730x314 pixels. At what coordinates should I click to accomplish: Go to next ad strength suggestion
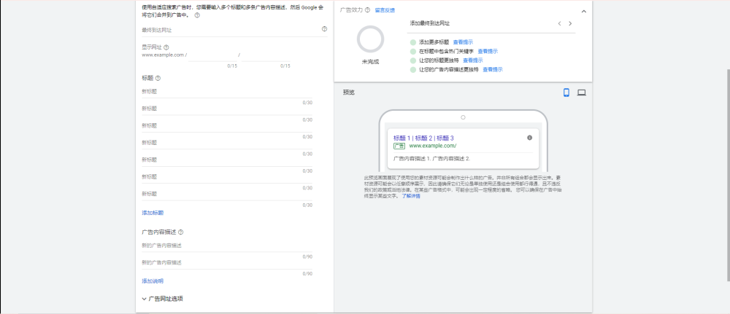pos(570,24)
